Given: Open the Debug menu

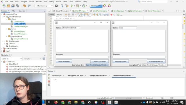Looking at the screenshot, I should (52, 2).
